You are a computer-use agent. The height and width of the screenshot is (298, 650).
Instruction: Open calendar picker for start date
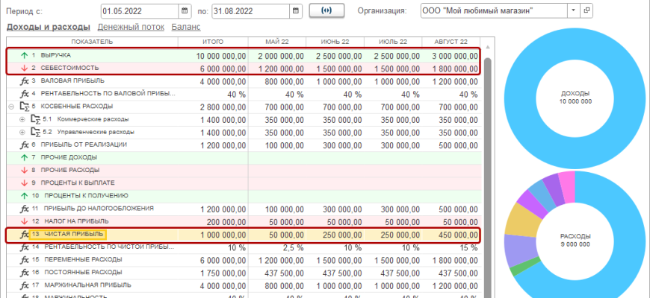point(185,10)
